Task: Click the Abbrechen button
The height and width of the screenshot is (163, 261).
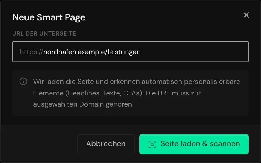Action: 106,144
